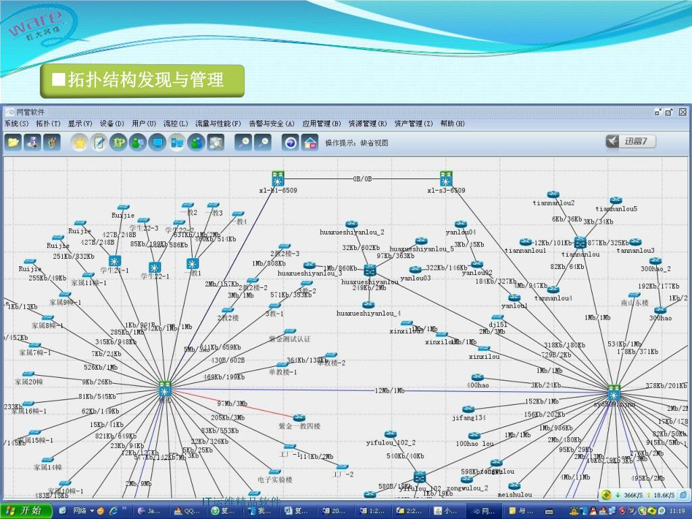Click the networked computers toolbar icon
This screenshot has height=519, width=692.
point(176,142)
